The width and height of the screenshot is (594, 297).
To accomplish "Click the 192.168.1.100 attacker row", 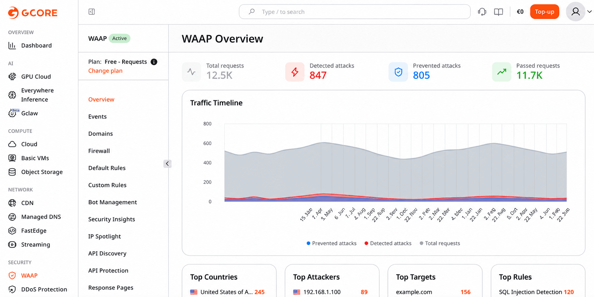I will (x=330, y=292).
